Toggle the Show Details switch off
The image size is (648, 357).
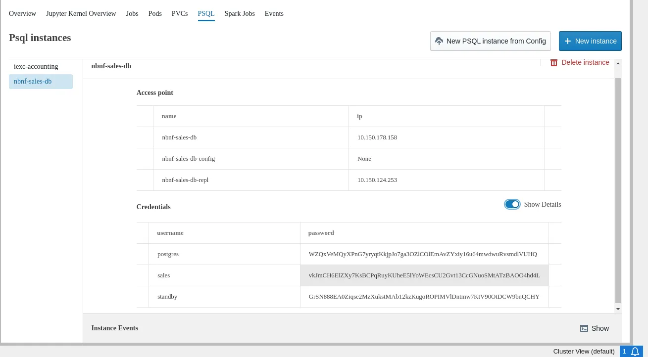click(x=512, y=204)
